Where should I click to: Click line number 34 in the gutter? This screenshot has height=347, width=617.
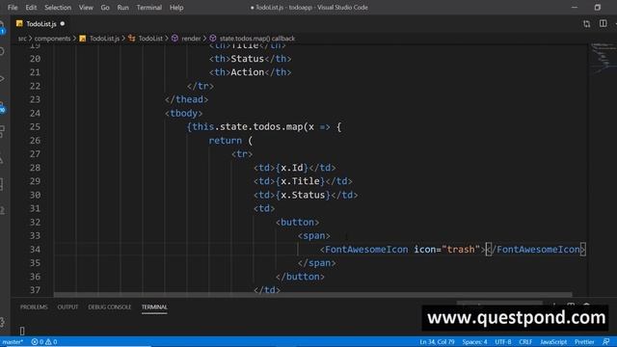[x=35, y=250]
